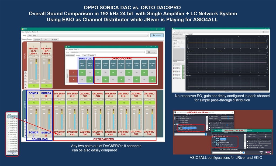The width and height of the screenshot is (276, 166).
Task: Click the delete X icon in OUTPUTS panel
Action: 25,123
